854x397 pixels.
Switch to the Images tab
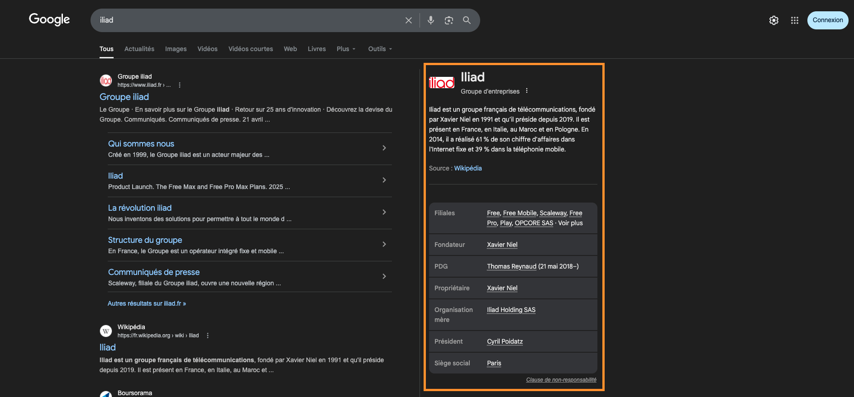coord(176,49)
